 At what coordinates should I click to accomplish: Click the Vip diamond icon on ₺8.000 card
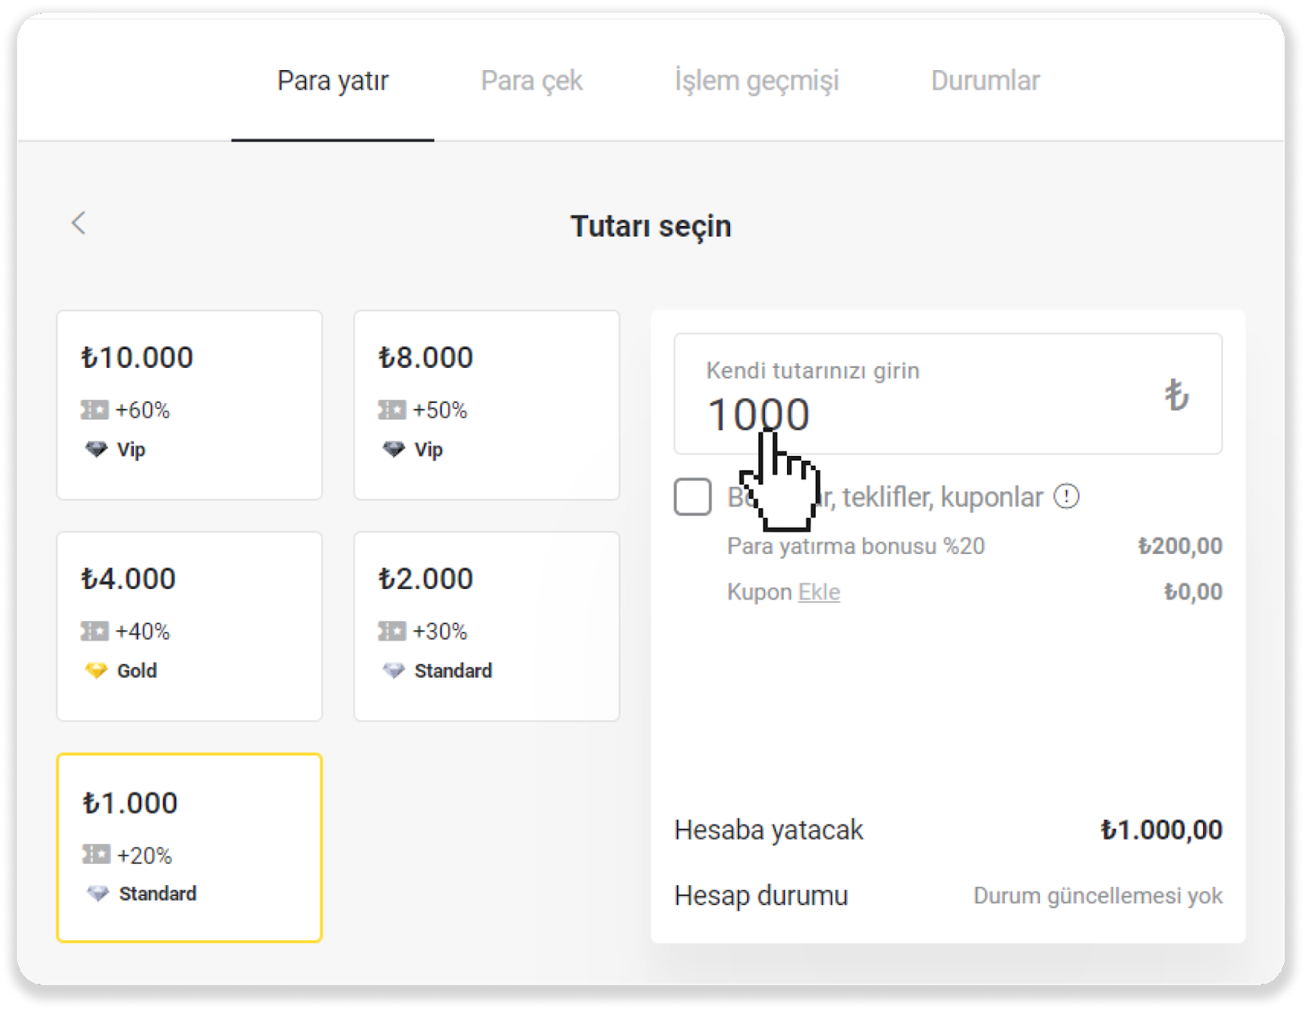(394, 450)
